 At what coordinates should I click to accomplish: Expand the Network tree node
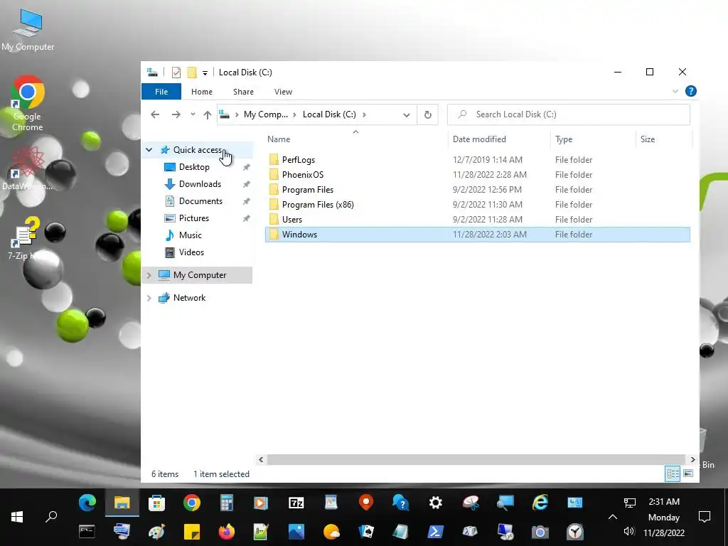[149, 298]
